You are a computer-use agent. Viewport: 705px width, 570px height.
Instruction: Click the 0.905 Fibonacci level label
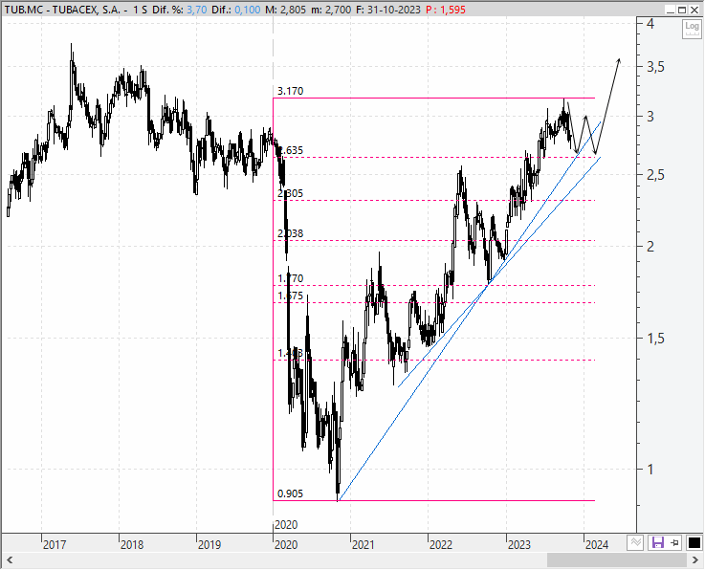pyautogui.click(x=291, y=493)
